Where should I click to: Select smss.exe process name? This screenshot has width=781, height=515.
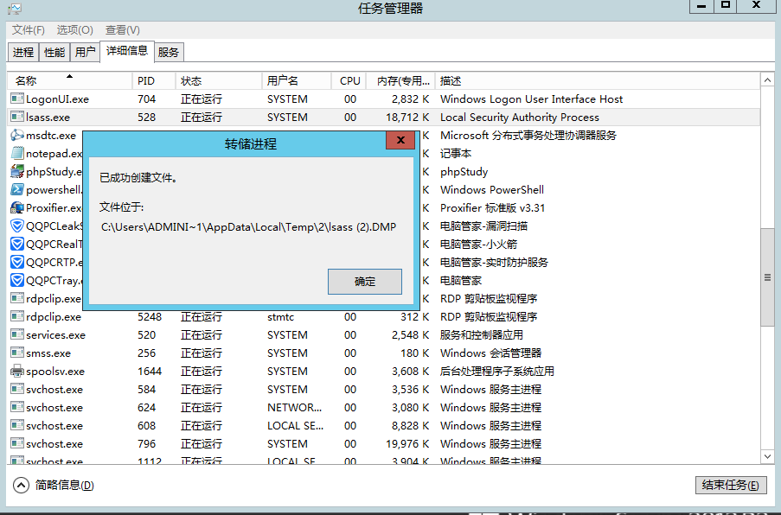pyautogui.click(x=48, y=353)
